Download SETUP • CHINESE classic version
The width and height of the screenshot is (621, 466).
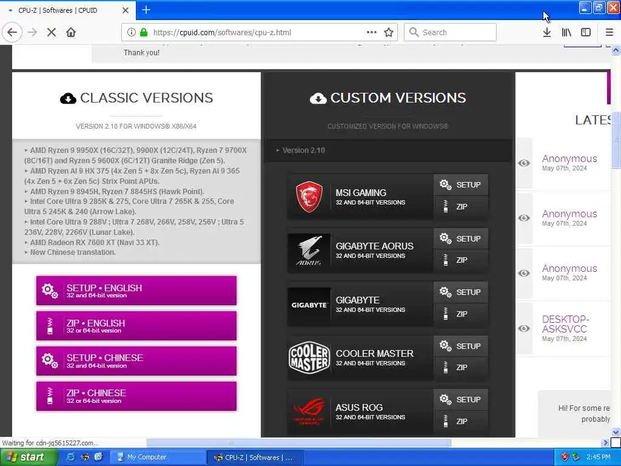[136, 361]
